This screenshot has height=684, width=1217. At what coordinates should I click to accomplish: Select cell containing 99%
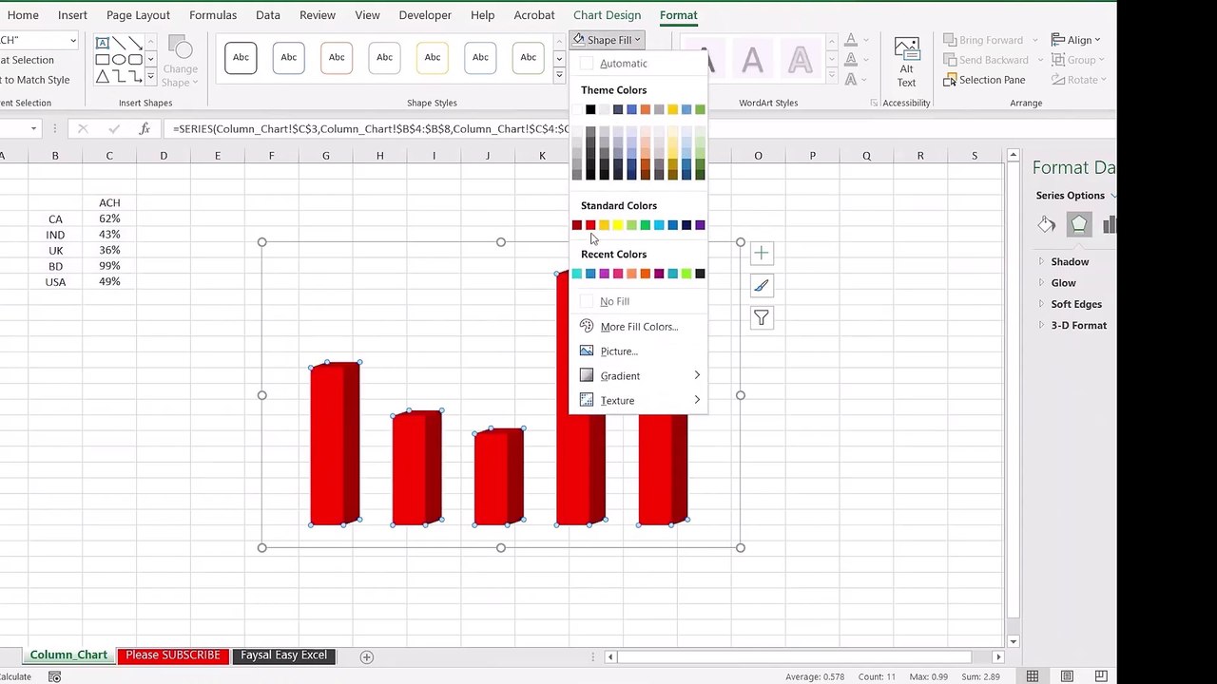[x=109, y=266]
